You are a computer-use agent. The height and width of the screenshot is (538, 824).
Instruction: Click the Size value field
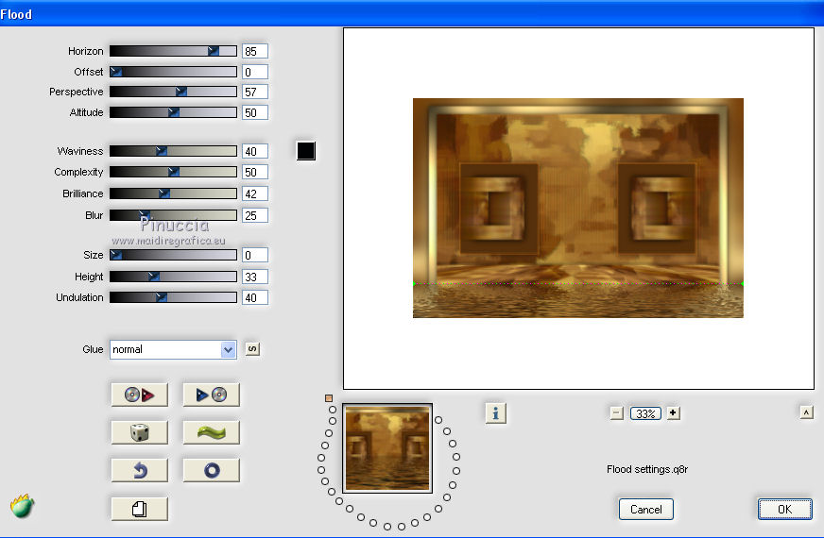pyautogui.click(x=255, y=255)
